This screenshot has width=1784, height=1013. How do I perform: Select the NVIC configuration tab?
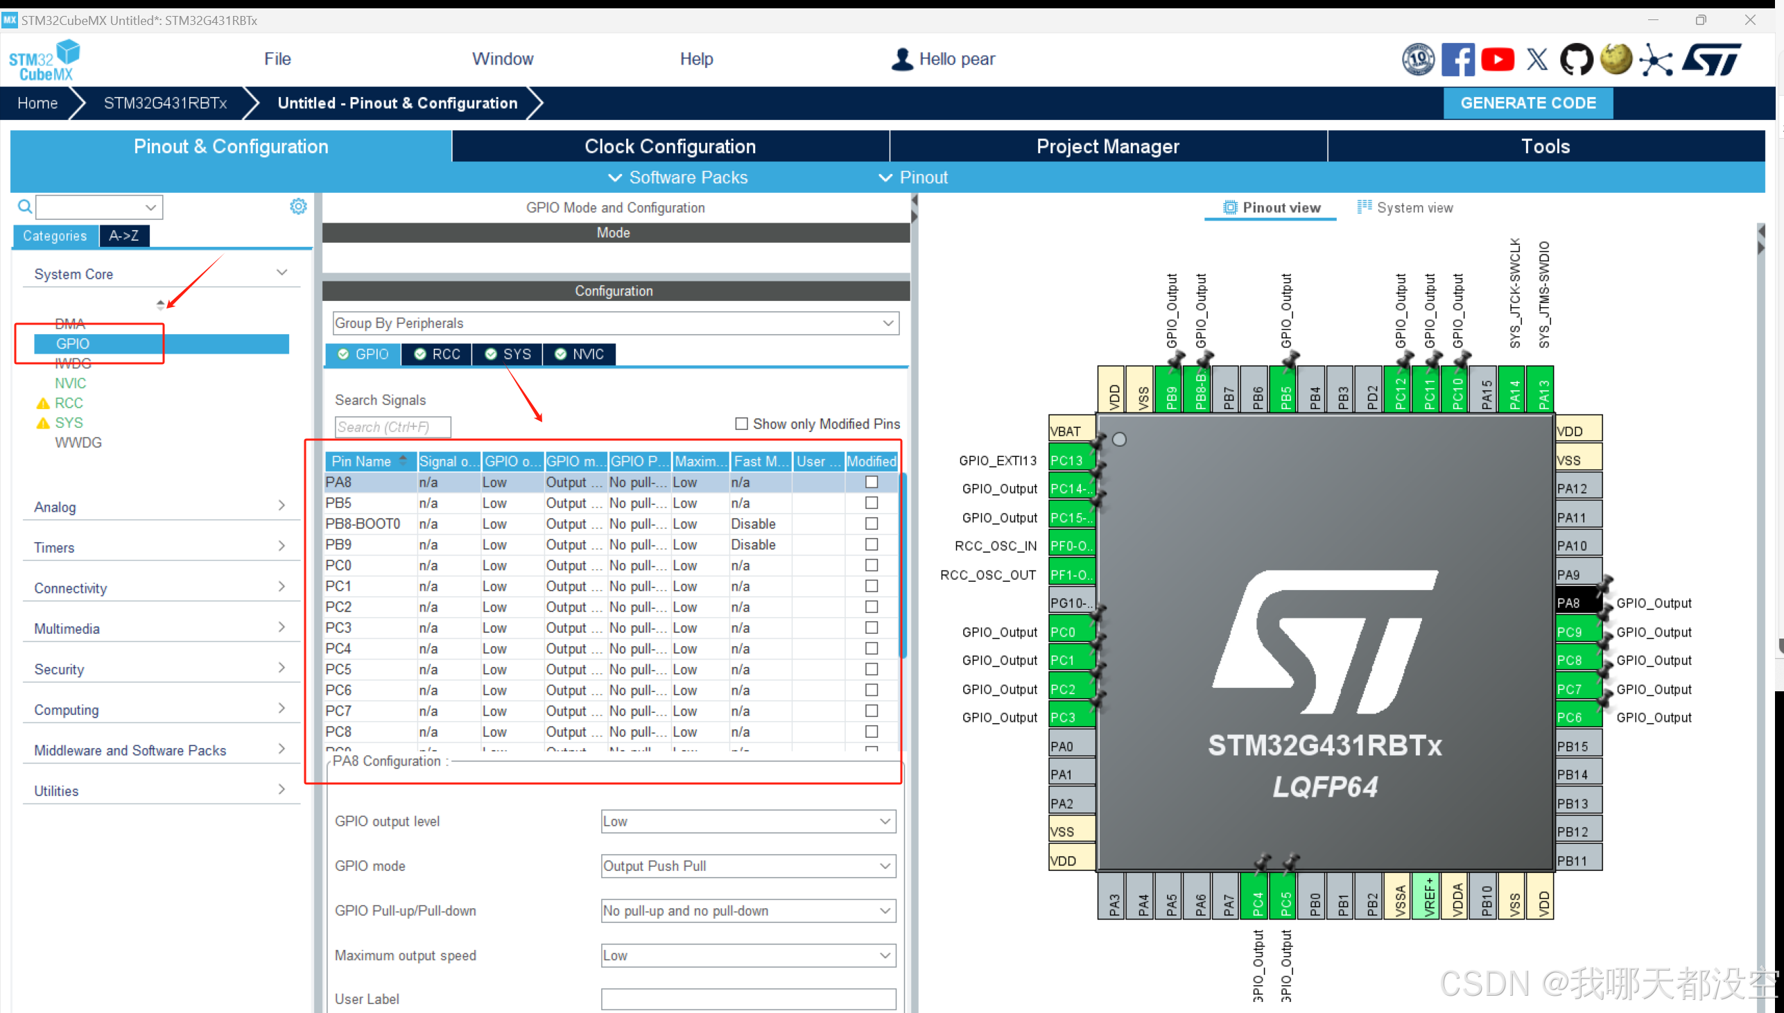[580, 354]
